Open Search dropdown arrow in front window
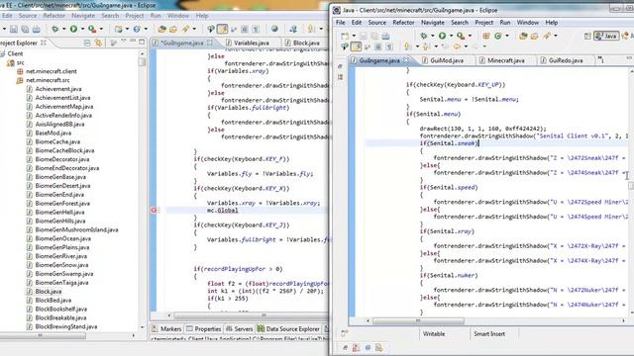Screen dimensions: 634x356 [556, 36]
